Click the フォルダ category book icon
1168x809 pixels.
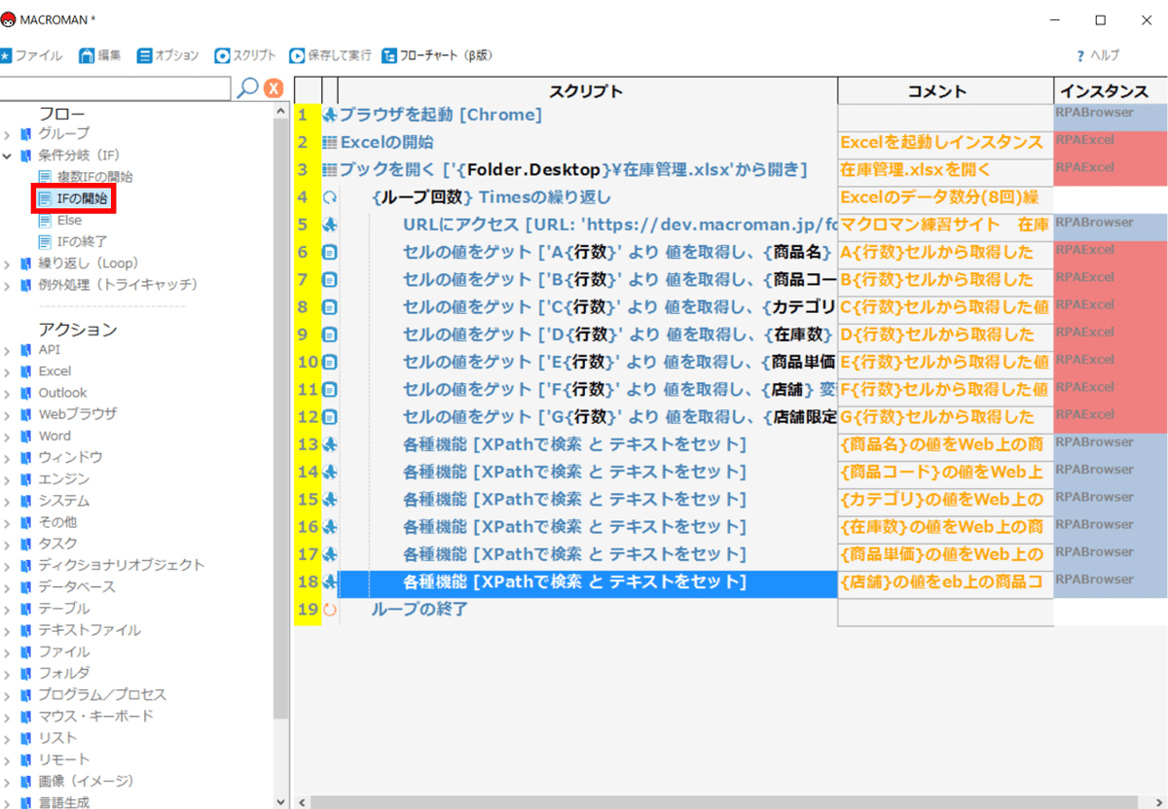click(25, 673)
